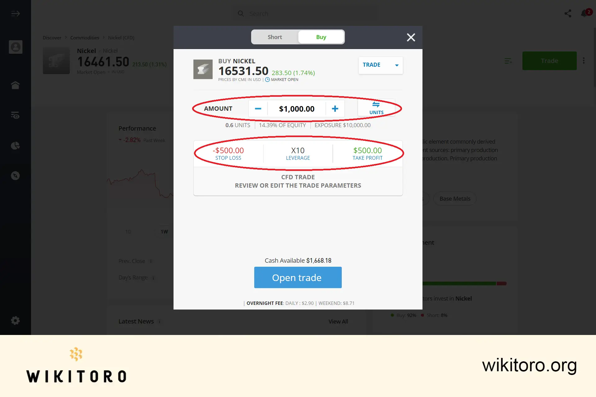Switch to Buy trade tab
The image size is (596, 397).
pyautogui.click(x=321, y=37)
